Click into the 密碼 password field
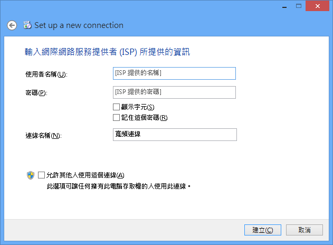This screenshot has height=245, width=333. [174, 92]
